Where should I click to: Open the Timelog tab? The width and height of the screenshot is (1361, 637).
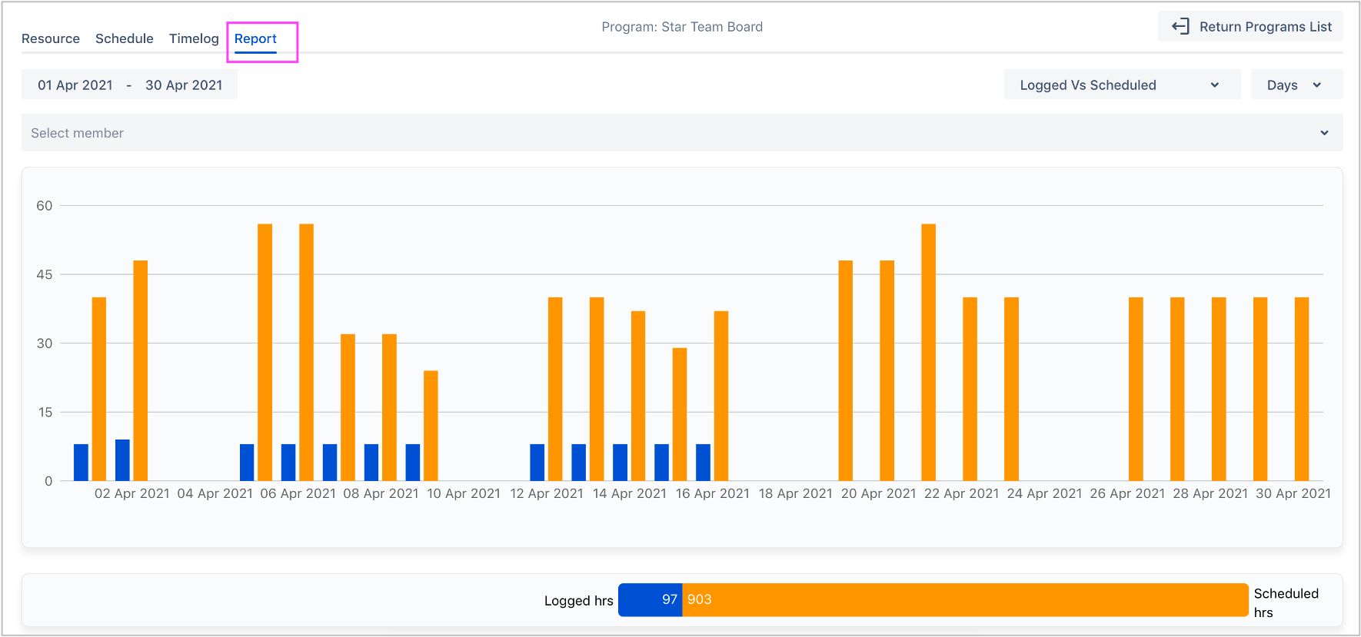pos(194,38)
